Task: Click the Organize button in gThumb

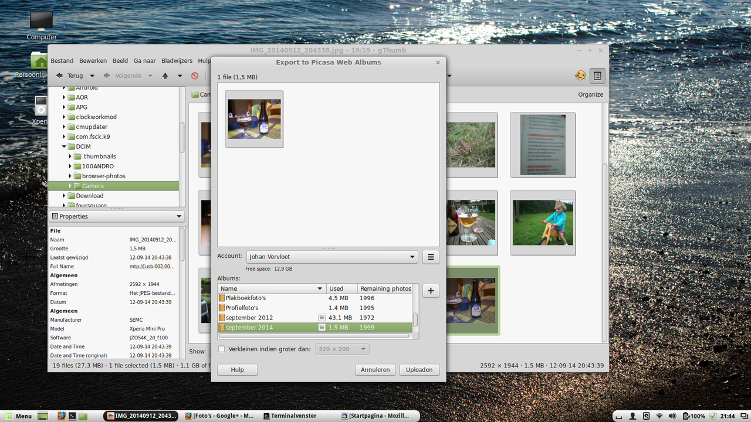Action: [x=590, y=94]
